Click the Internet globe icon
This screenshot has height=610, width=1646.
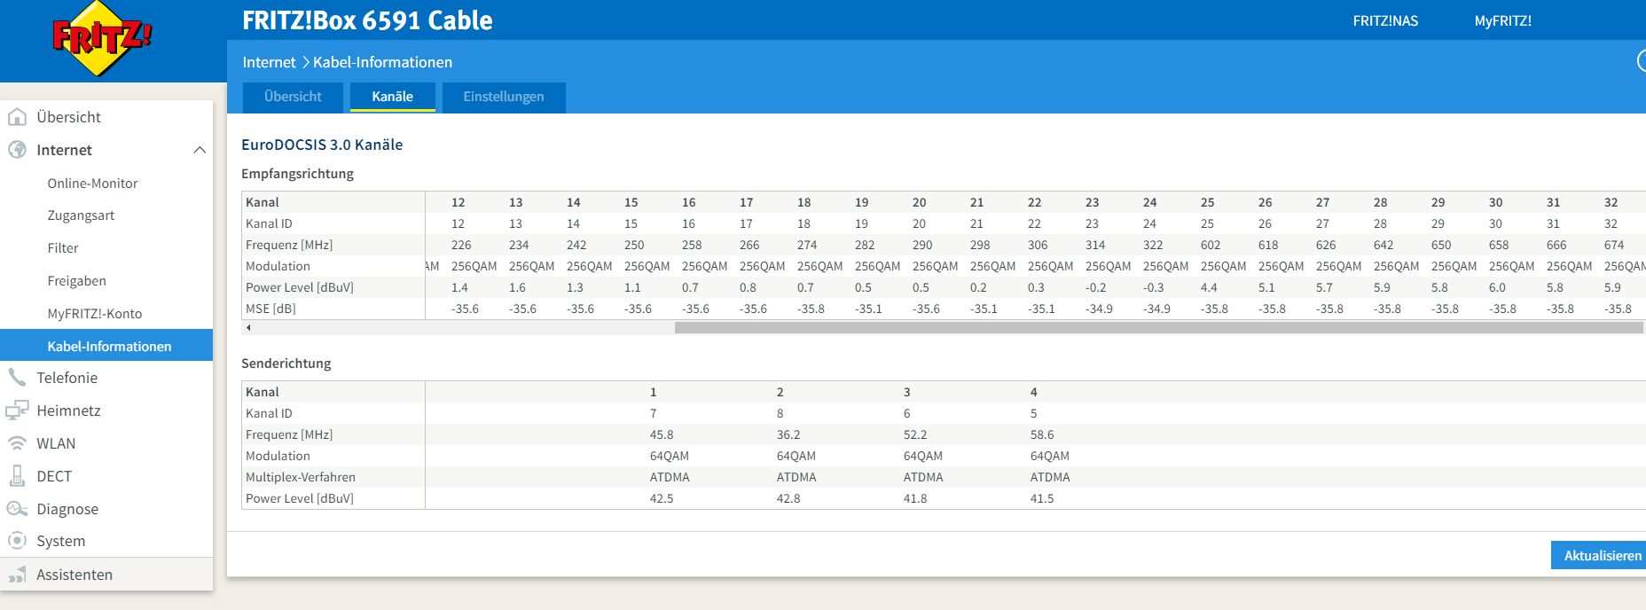point(17,150)
